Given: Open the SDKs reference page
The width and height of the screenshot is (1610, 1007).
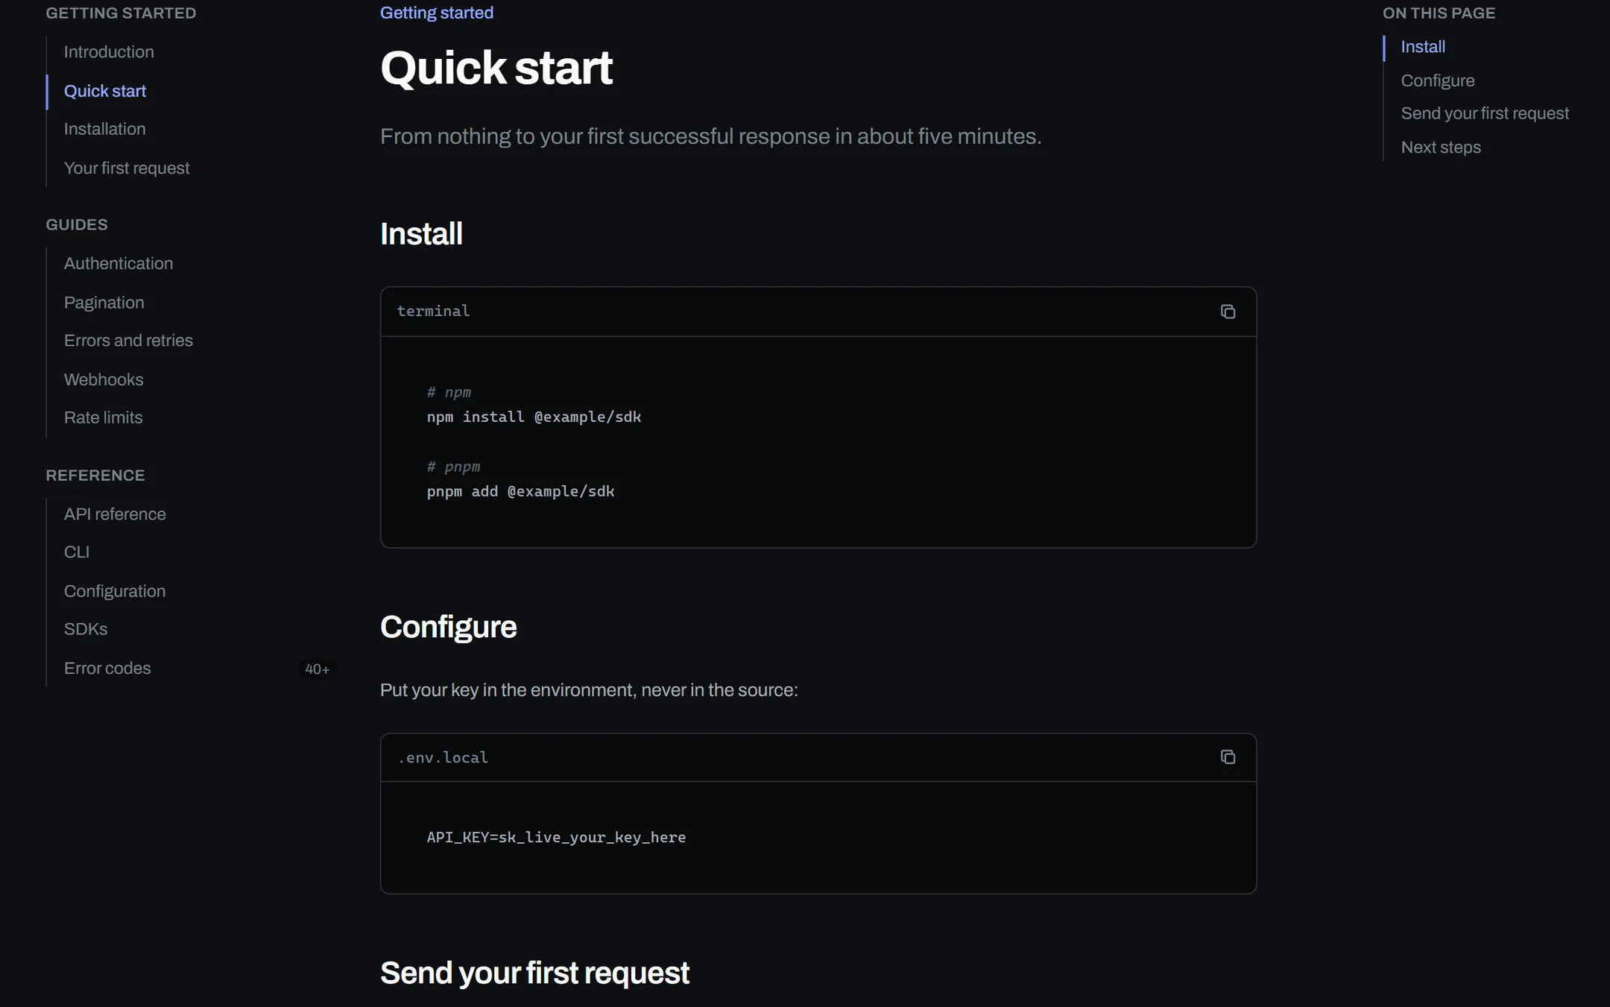Looking at the screenshot, I should (x=86, y=629).
